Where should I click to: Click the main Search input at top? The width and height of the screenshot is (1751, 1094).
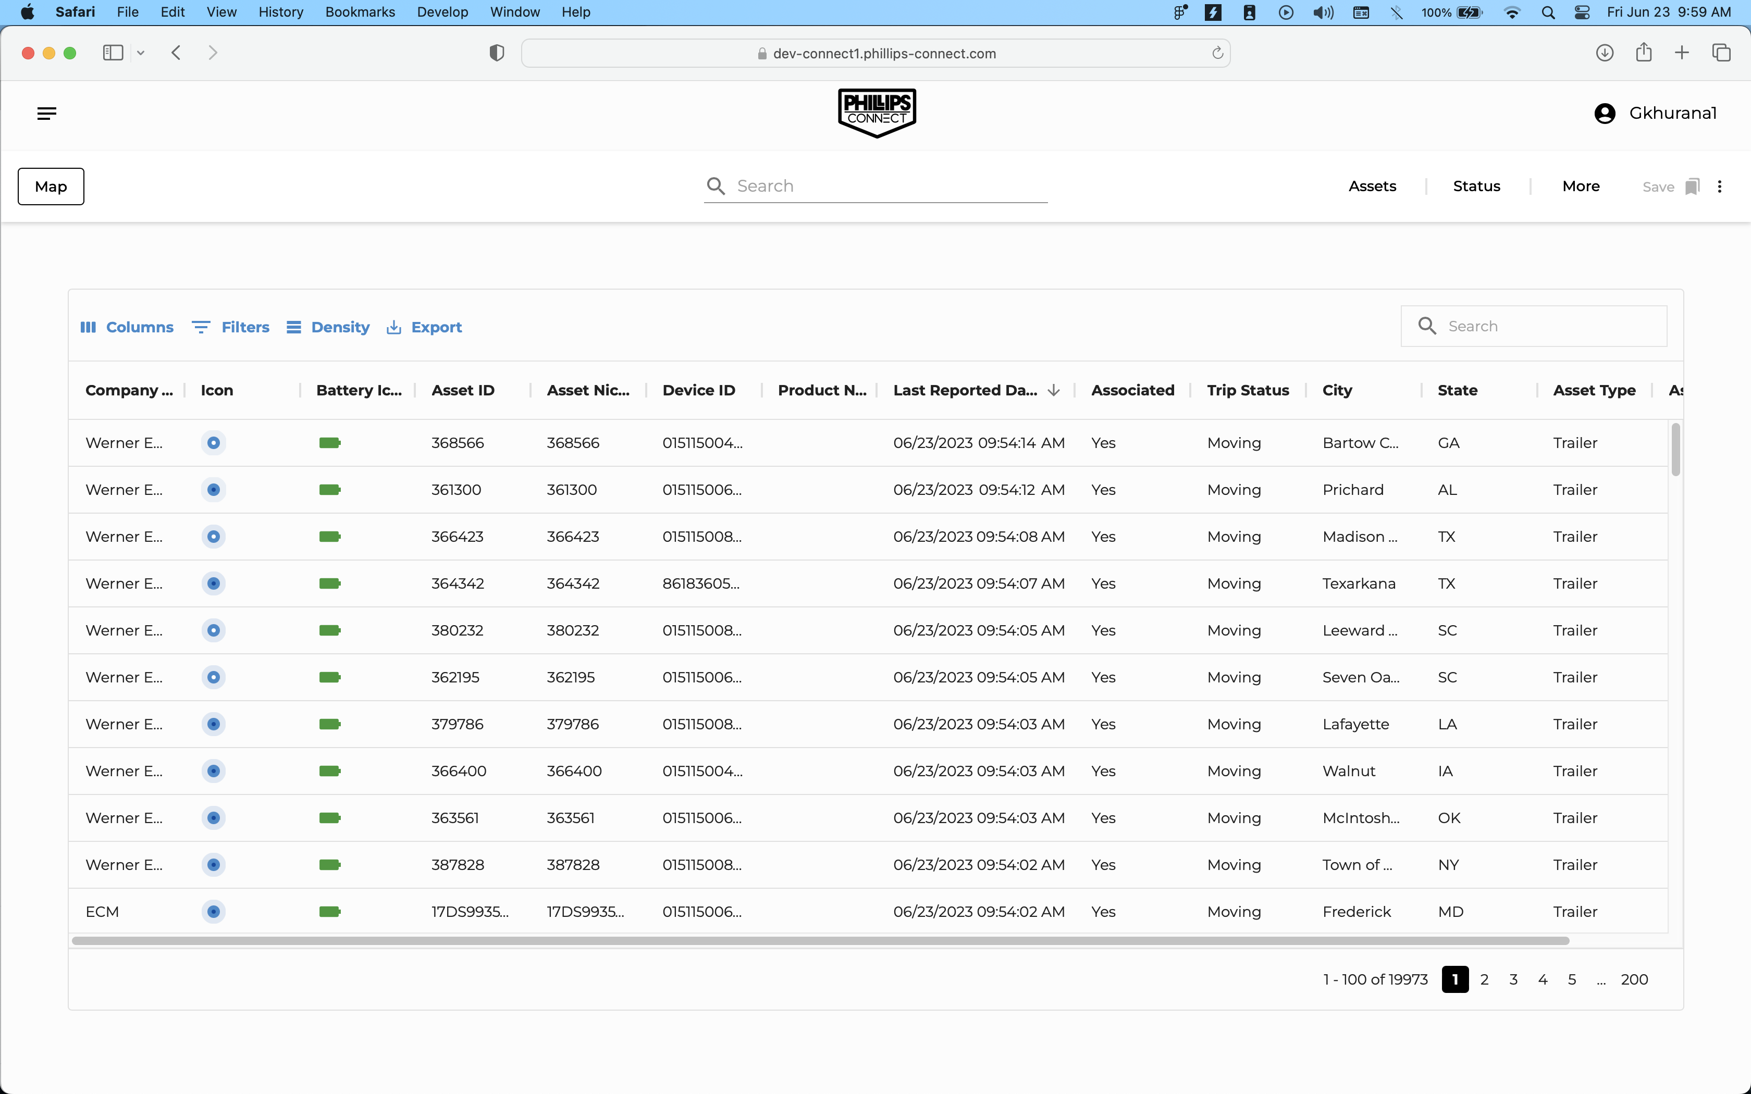[876, 186]
